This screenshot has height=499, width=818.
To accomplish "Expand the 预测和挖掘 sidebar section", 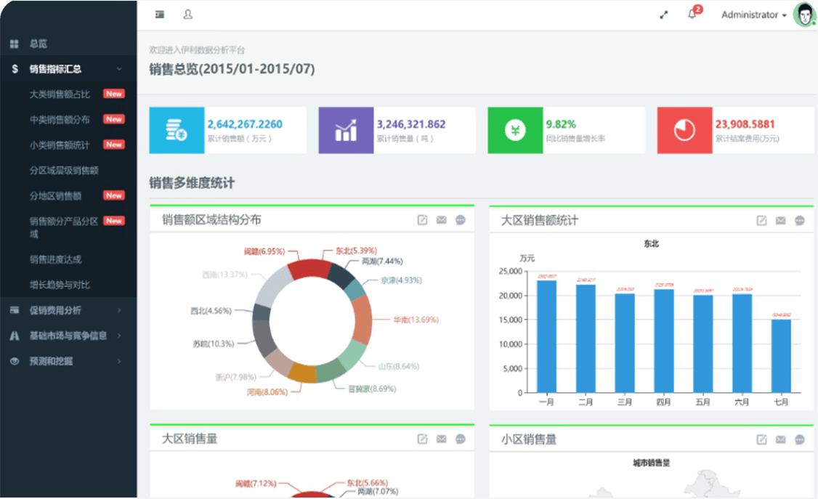I will click(x=68, y=361).
